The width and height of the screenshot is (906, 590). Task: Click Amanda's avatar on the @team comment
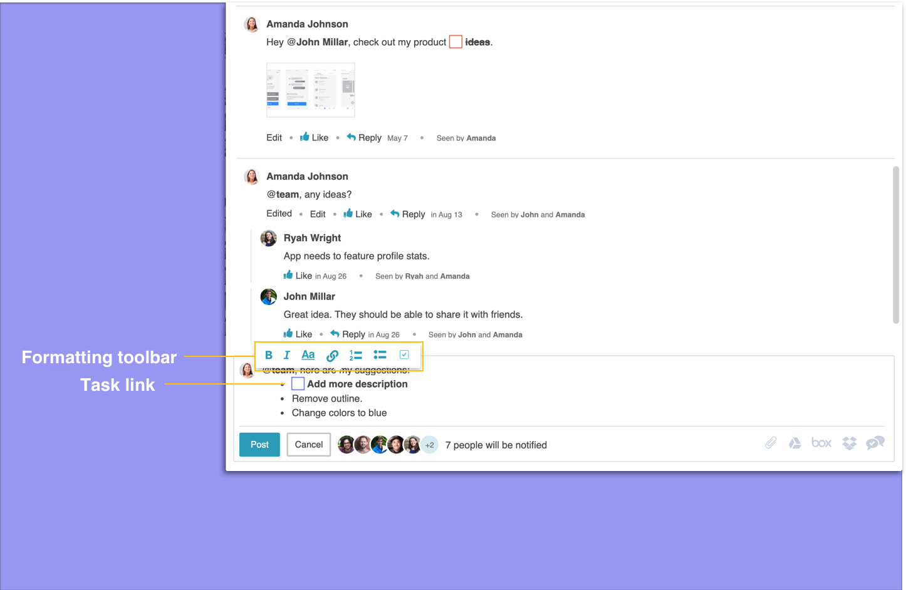[252, 177]
